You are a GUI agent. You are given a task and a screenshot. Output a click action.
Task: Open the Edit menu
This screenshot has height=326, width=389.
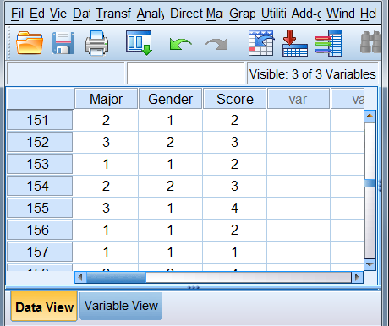37,14
